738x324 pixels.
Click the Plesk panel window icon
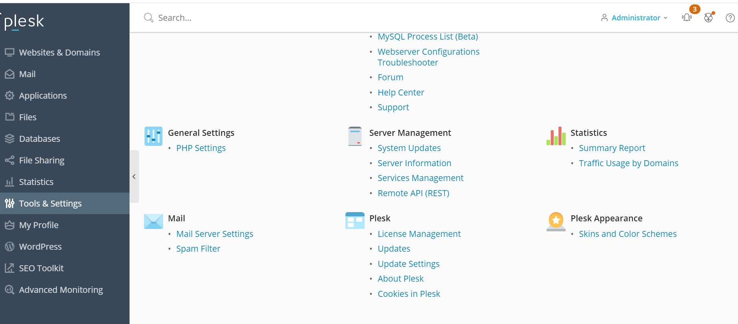tap(355, 221)
